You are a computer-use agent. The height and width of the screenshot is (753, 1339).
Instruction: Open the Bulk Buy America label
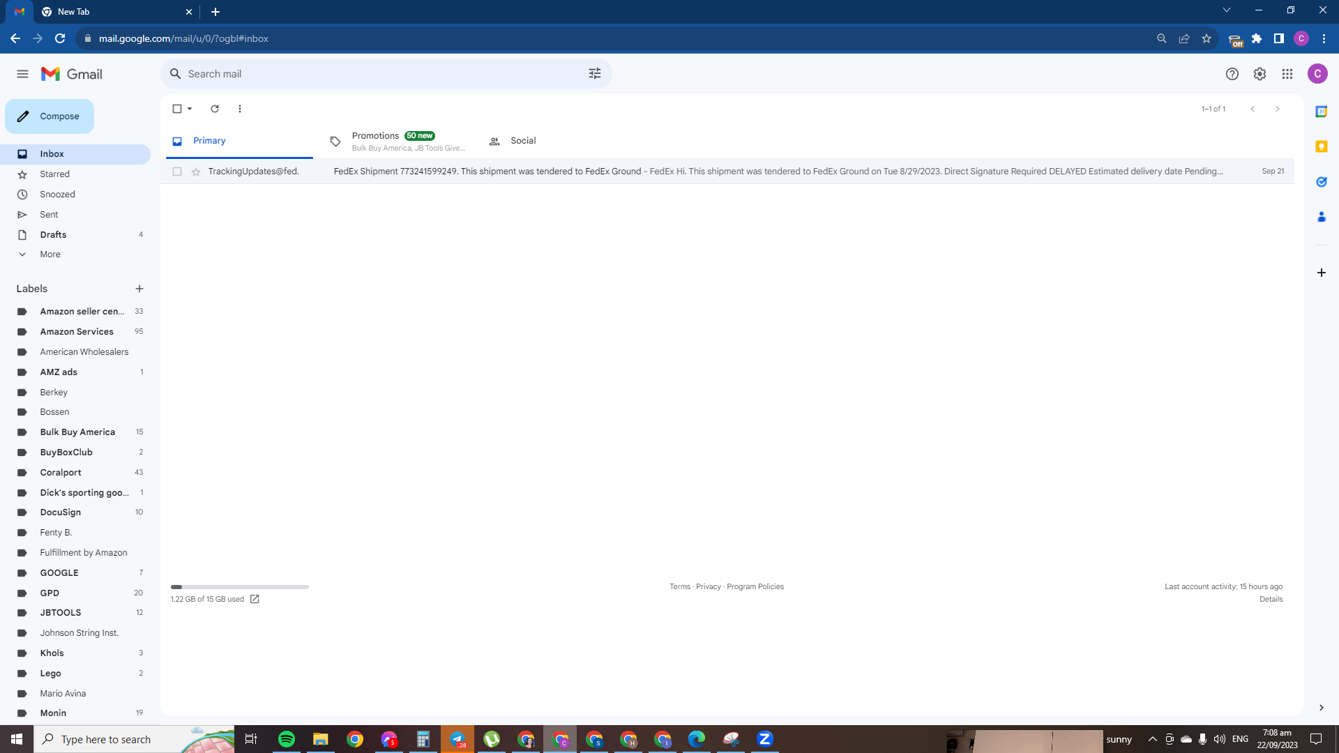(75, 432)
